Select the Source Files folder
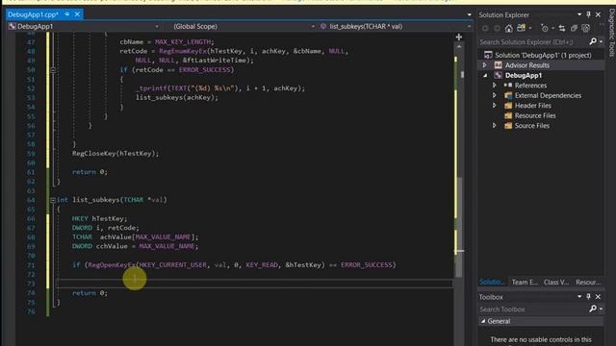This screenshot has width=616, height=346. (x=532, y=126)
